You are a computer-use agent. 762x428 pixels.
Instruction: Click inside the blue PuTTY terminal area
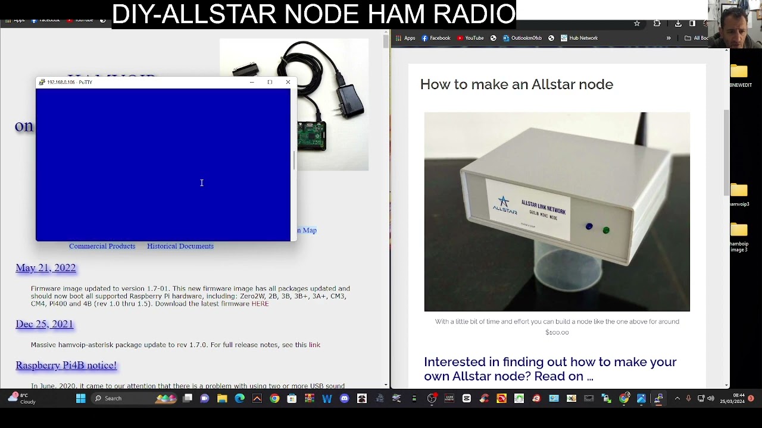coord(163,165)
